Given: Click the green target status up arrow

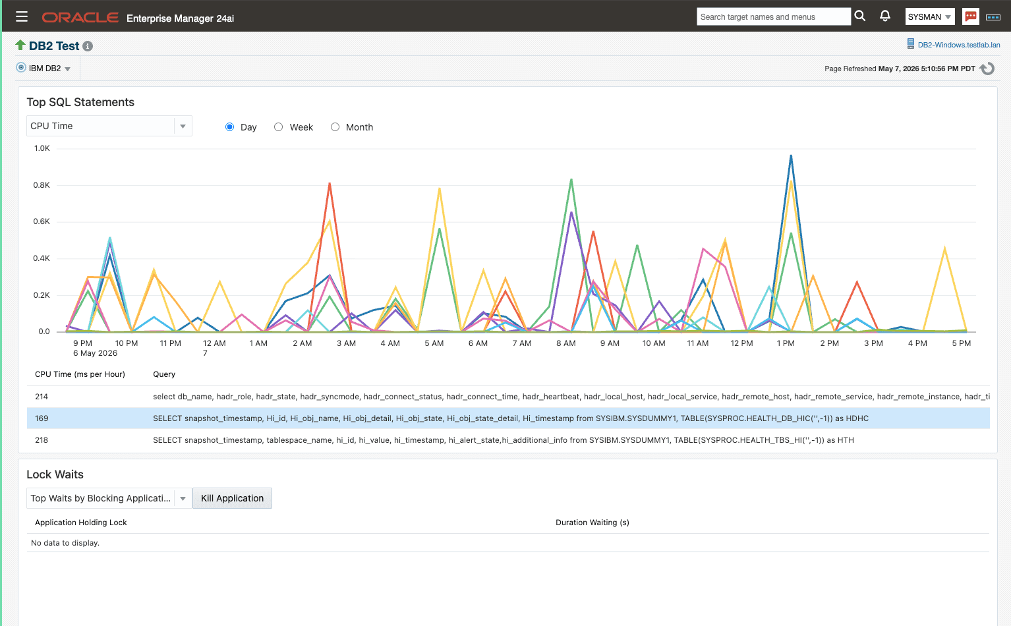Looking at the screenshot, I should [x=20, y=45].
